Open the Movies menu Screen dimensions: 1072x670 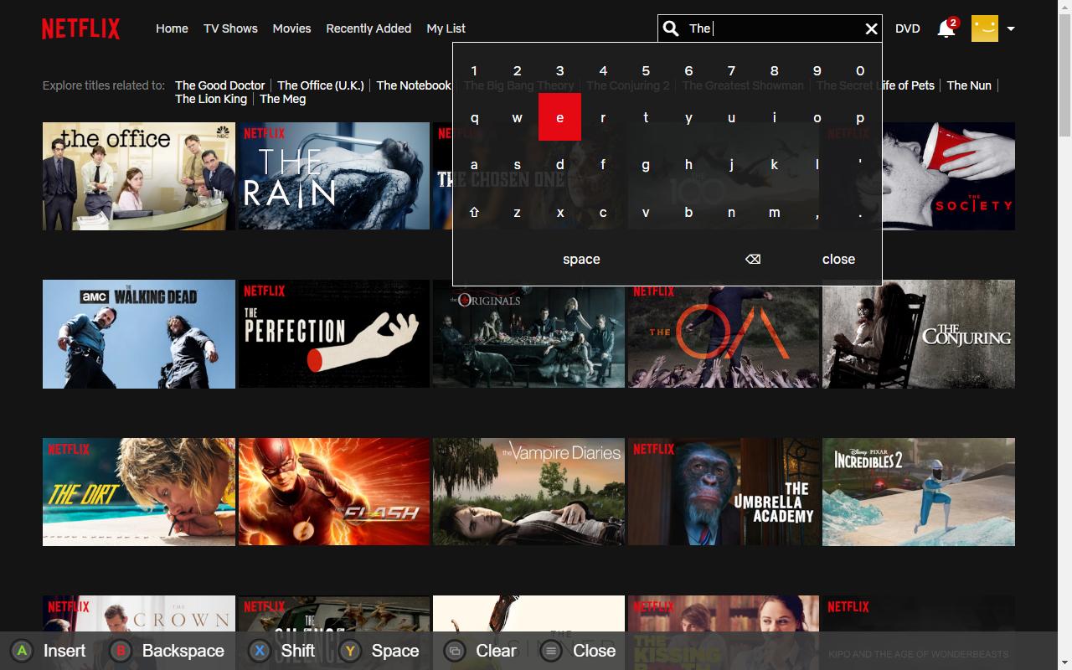point(291,28)
